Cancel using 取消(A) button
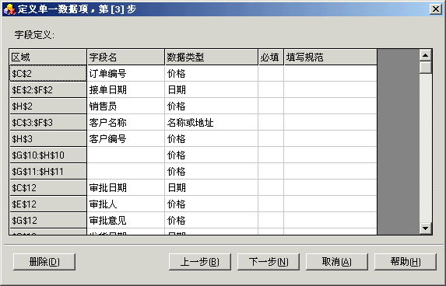This screenshot has height=286, width=446. click(337, 262)
